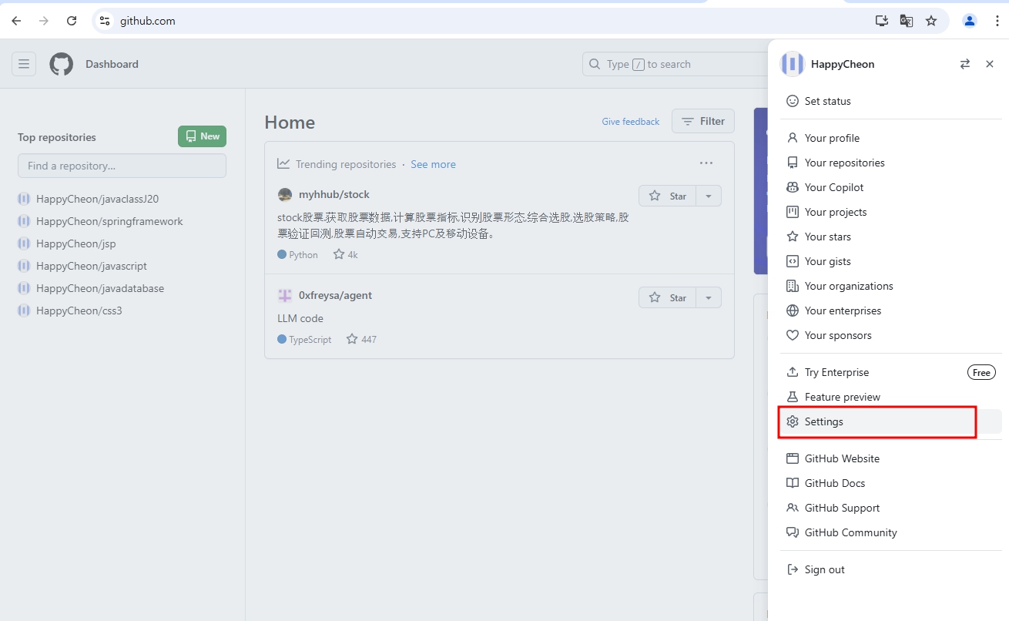Image resolution: width=1009 pixels, height=621 pixels.
Task: Open trending repositories three-dot options
Action: point(706,163)
